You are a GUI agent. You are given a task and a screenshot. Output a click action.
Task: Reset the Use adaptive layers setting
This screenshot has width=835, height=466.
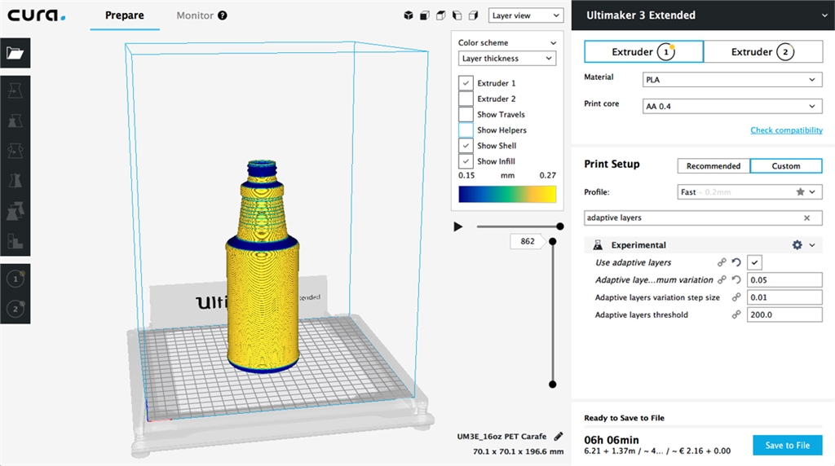(x=736, y=262)
